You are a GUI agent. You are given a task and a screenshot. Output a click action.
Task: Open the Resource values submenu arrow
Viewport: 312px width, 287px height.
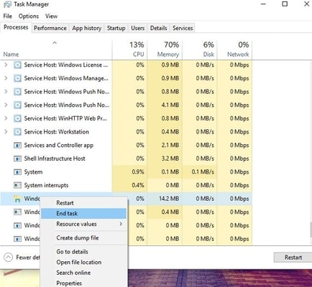click(121, 224)
